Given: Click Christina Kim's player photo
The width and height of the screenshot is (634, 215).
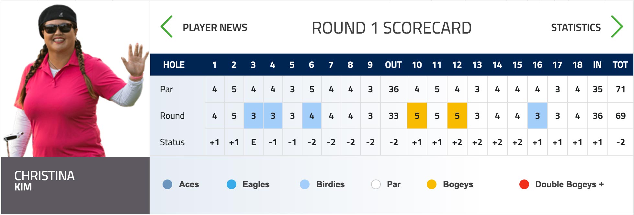Looking at the screenshot, I should click(x=75, y=79).
